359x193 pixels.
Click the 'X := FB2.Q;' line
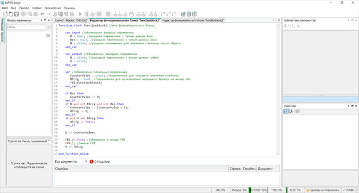(x=74, y=147)
